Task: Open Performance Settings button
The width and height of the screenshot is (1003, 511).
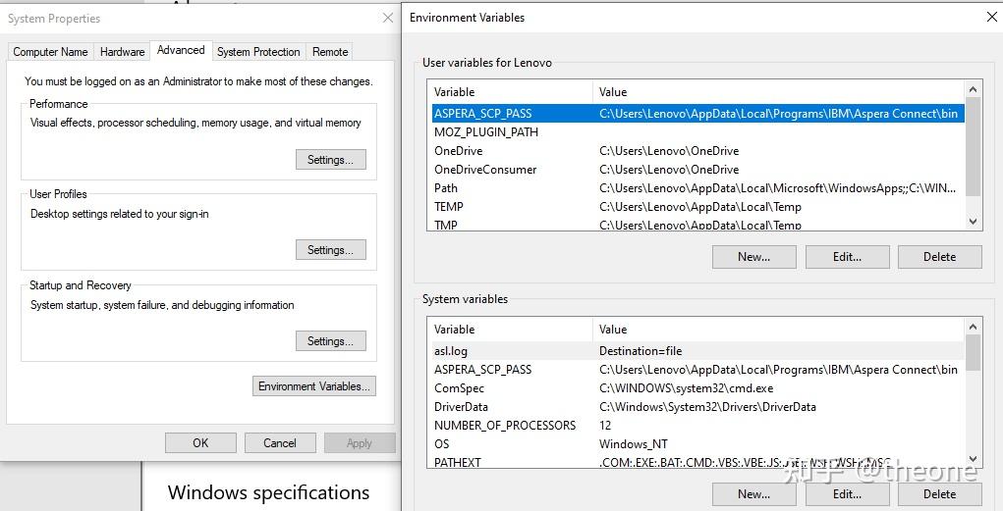Action: [x=330, y=160]
